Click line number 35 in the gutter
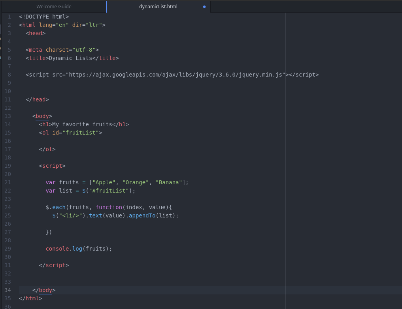This screenshot has height=309, width=402. (8, 298)
